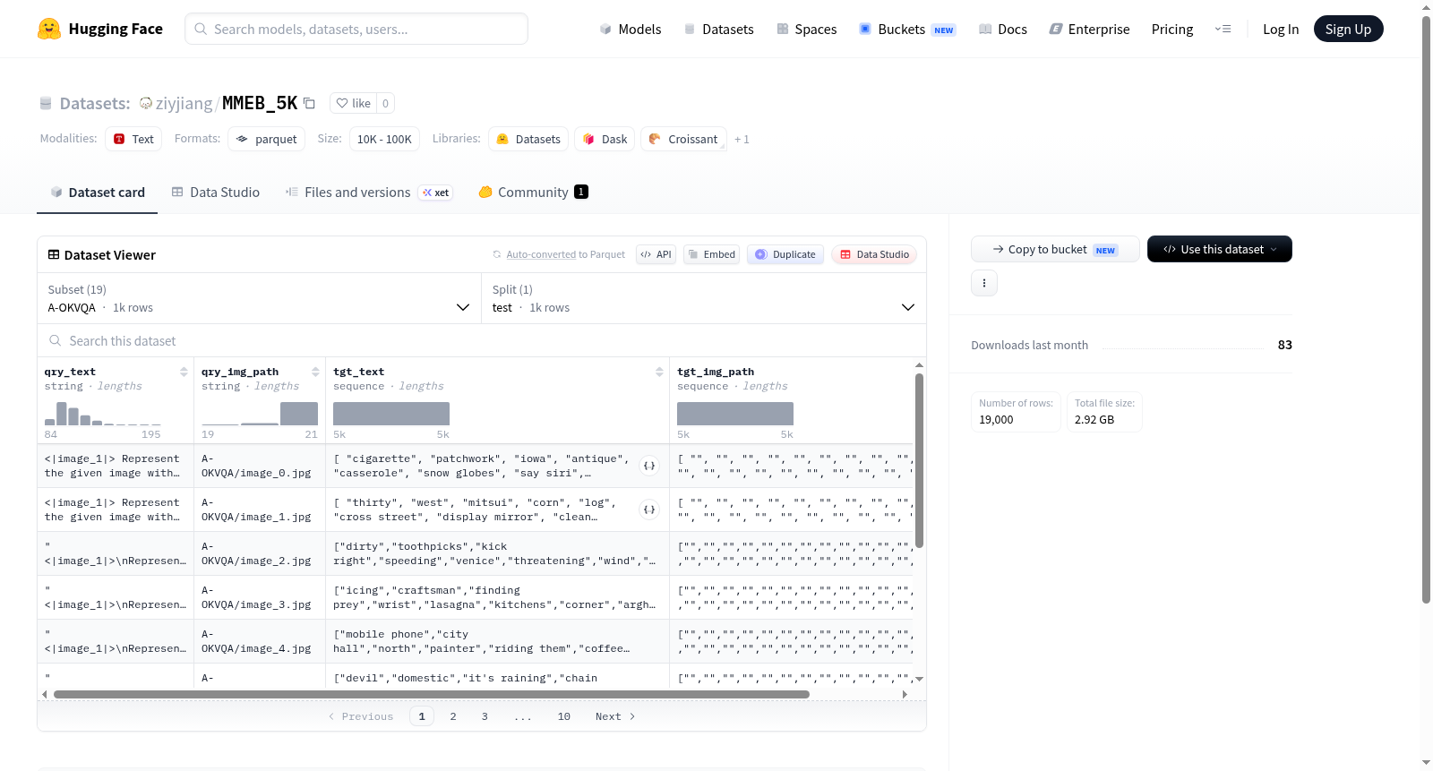Expand Use this dataset menu
This screenshot has height=771, width=1433.
click(x=1219, y=249)
